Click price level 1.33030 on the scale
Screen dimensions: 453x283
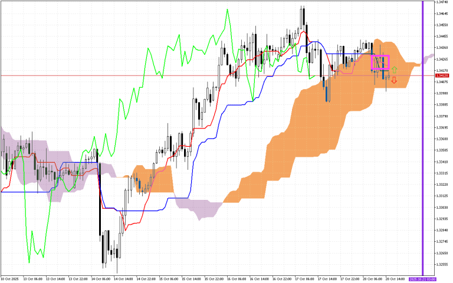[x=442, y=208]
